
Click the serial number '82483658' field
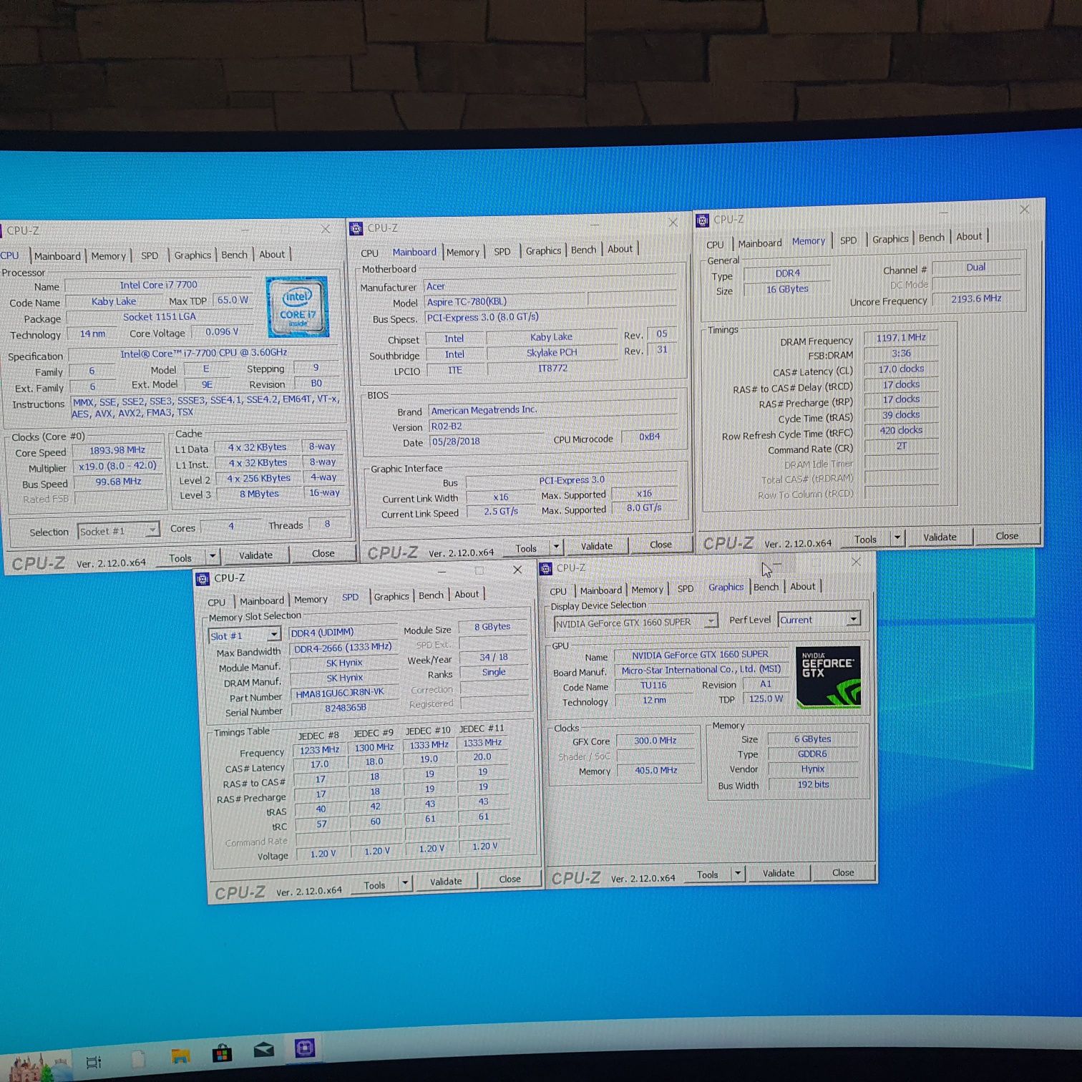(x=346, y=708)
